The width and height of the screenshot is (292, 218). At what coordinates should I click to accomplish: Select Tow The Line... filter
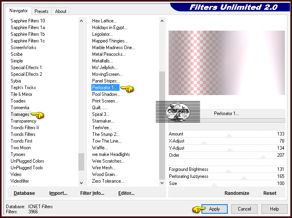coord(107,141)
